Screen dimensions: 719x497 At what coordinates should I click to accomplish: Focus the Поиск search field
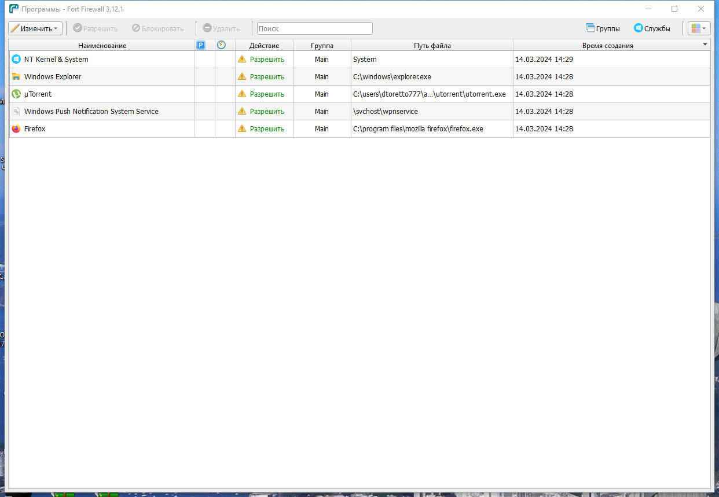315,28
